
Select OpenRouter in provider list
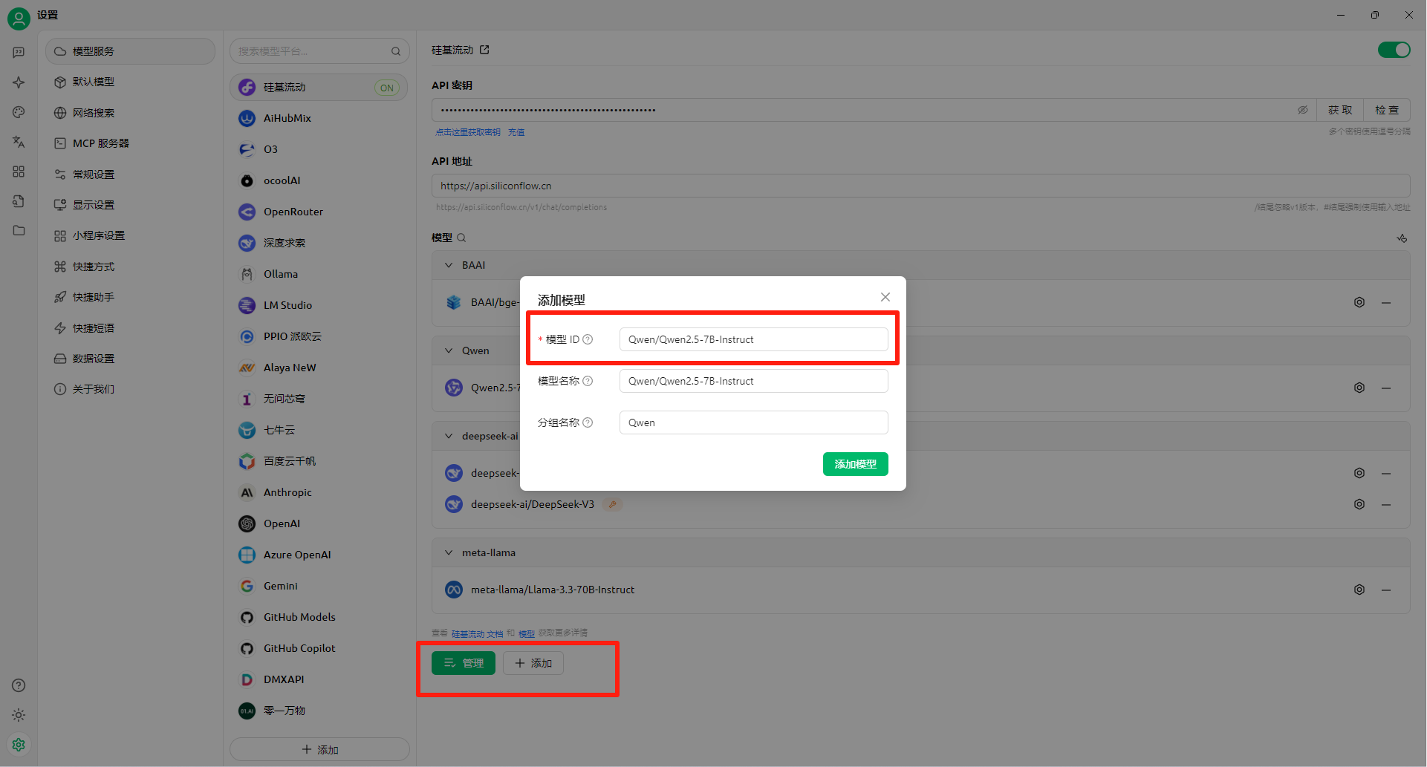[x=293, y=212]
